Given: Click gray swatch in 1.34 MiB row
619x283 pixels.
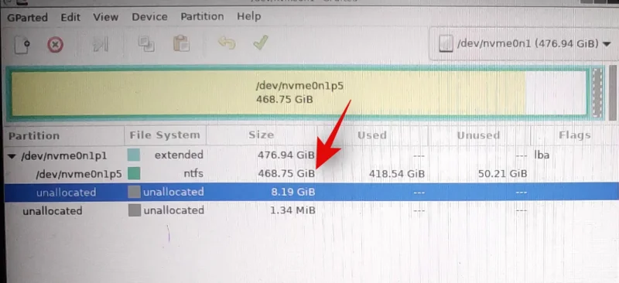Looking at the screenshot, I should [x=135, y=210].
